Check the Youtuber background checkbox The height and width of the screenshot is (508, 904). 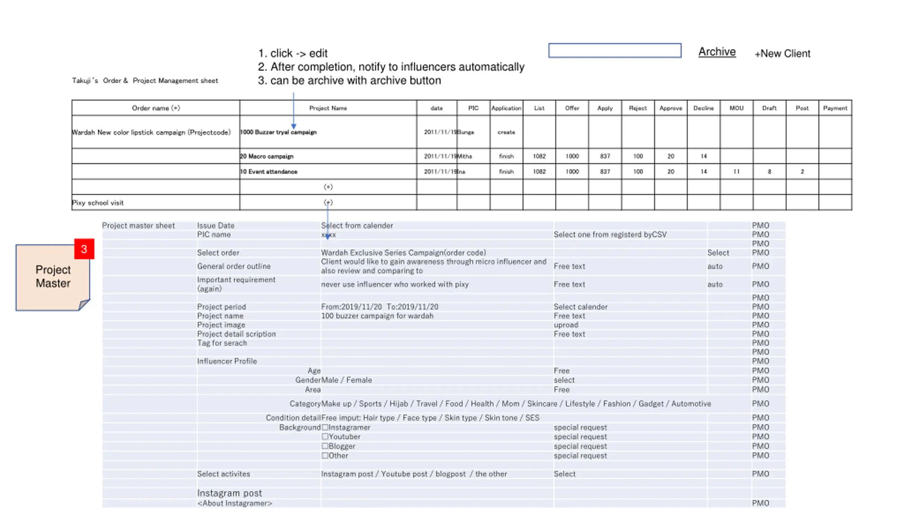[325, 436]
